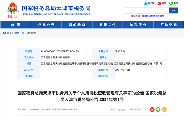Click 通知公告 value in 主题分类 row

coord(120,51)
